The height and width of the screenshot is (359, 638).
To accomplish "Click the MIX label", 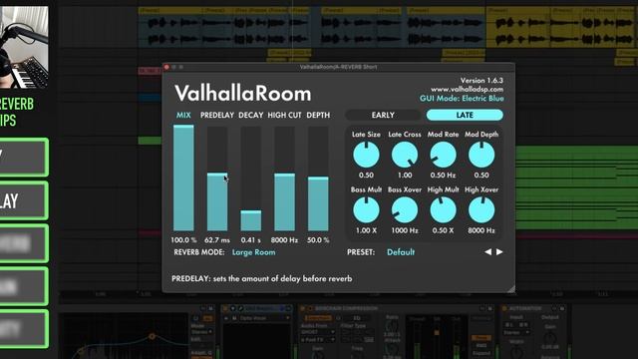I will click(x=183, y=116).
